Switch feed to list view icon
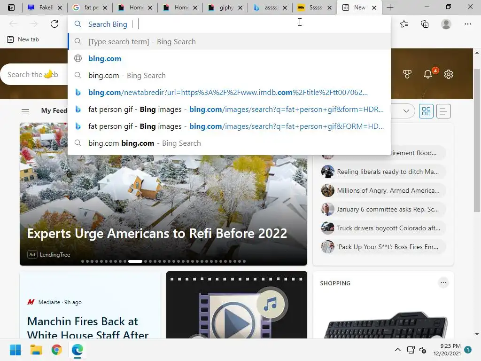The width and height of the screenshot is (481, 361). click(x=443, y=111)
